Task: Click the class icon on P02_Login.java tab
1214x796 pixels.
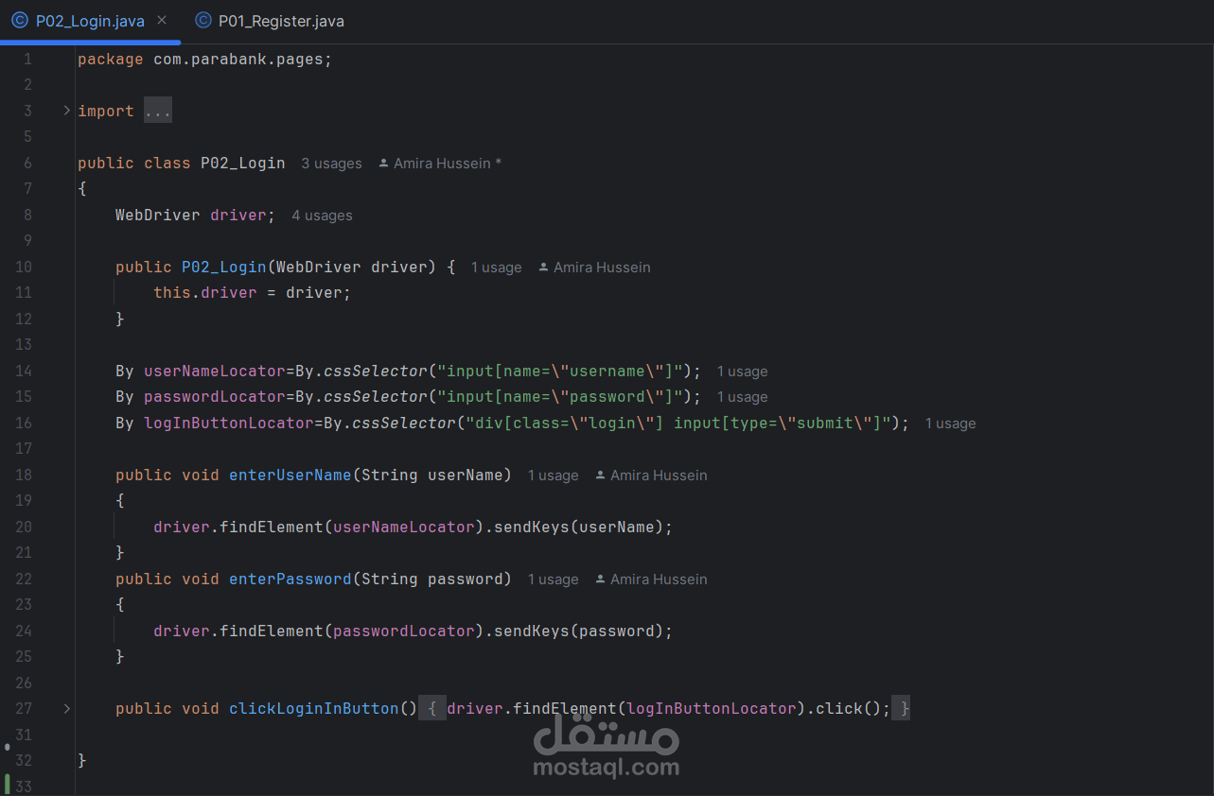Action: [19, 21]
